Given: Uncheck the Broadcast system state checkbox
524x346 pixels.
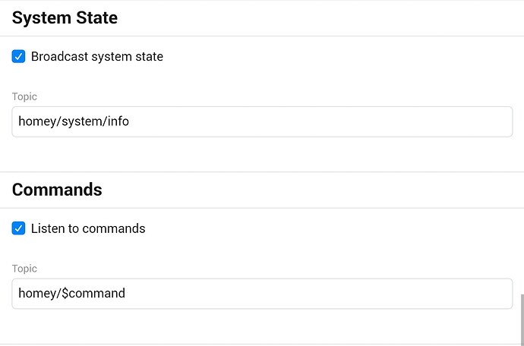Looking at the screenshot, I should pos(19,56).
